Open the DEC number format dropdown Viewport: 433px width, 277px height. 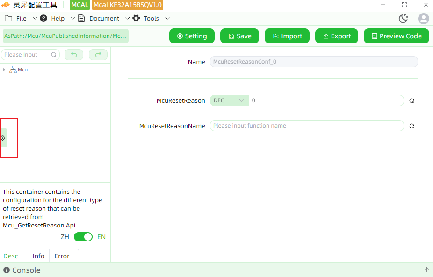[229, 100]
